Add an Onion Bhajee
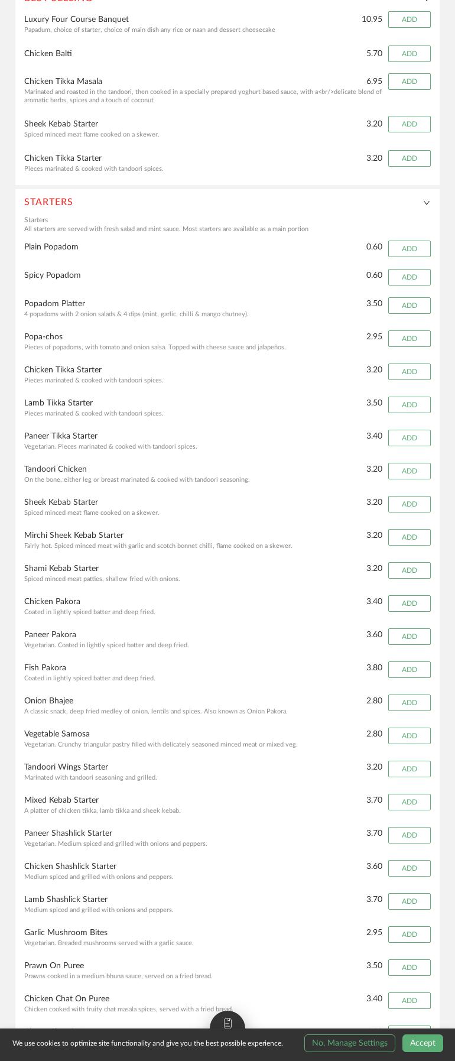The image size is (455, 1061). [409, 703]
